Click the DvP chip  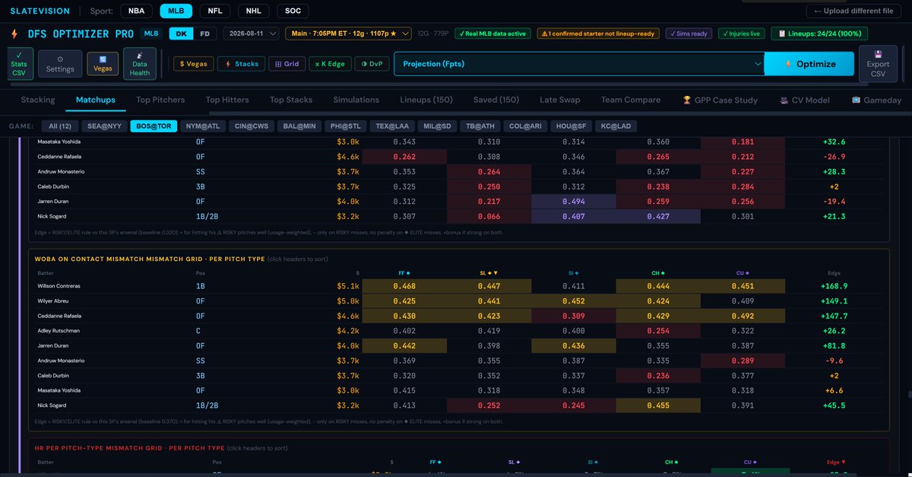click(x=371, y=64)
